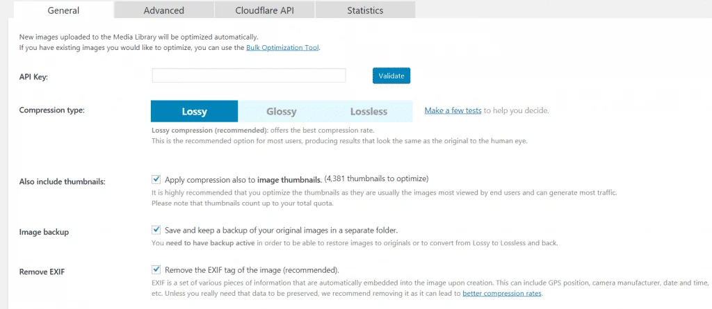The width and height of the screenshot is (712, 309).
Task: Click 'Please note that thumbnails count' note
Action: (243, 203)
